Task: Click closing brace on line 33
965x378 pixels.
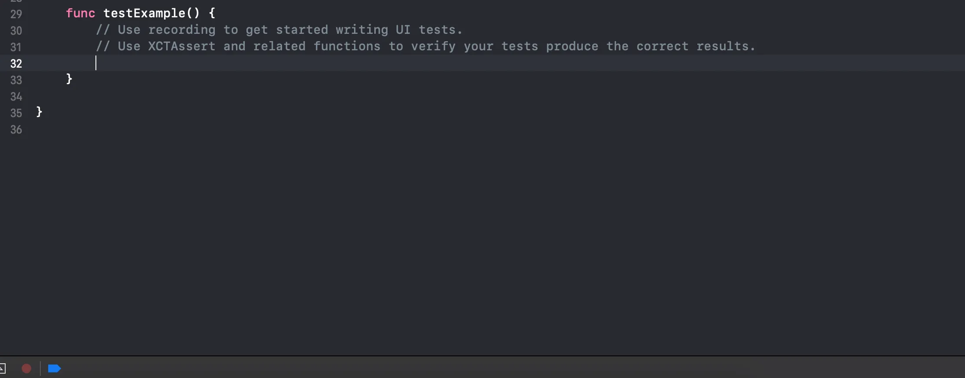Action: coord(69,79)
